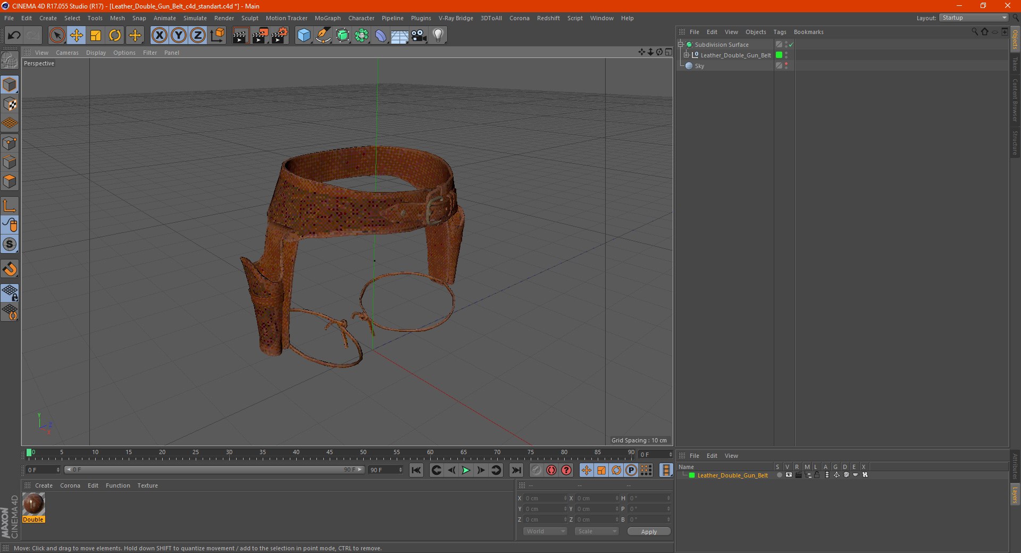This screenshot has height=553, width=1021.
Task: Open the Layout Startup dropdown
Action: click(974, 18)
